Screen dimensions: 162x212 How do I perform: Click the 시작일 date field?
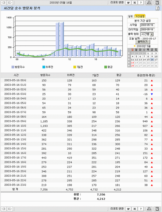(147, 25)
